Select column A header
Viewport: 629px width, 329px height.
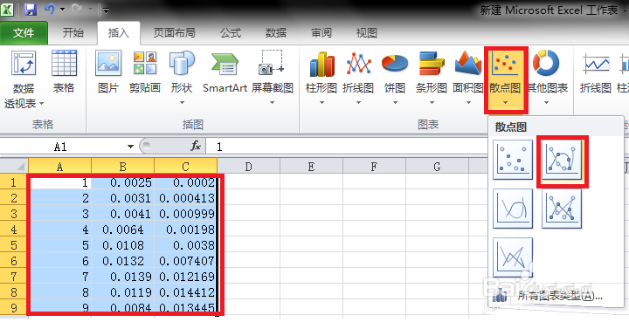point(59,166)
